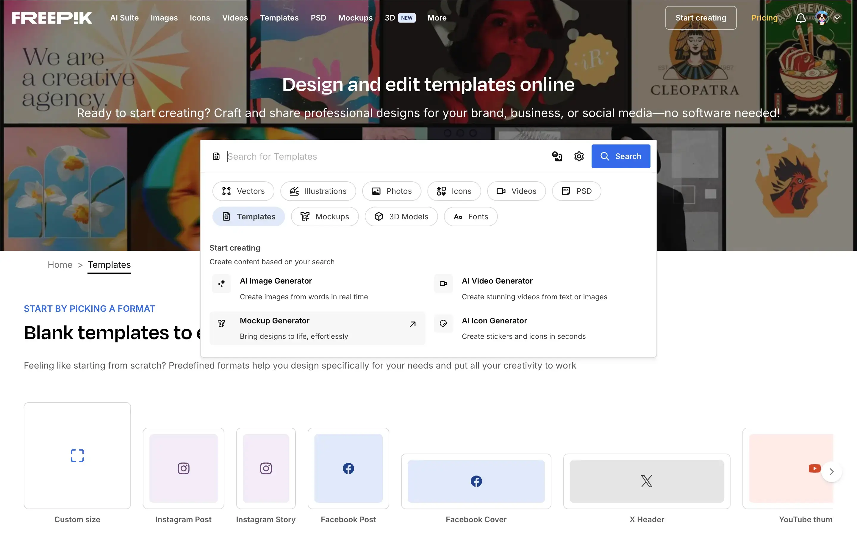Screen dimensions: 857x535
Task: Open the user profile avatar
Action: click(822, 18)
